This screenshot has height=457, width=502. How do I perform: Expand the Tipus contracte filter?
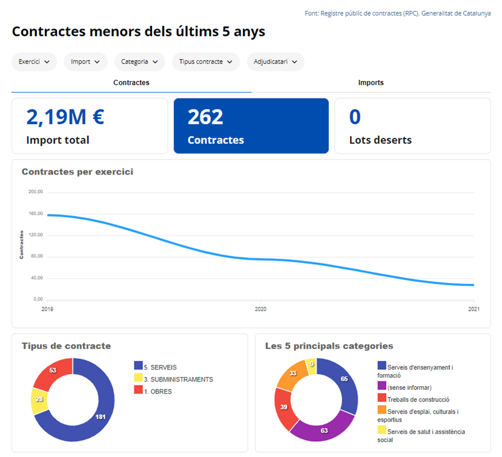[x=205, y=62]
